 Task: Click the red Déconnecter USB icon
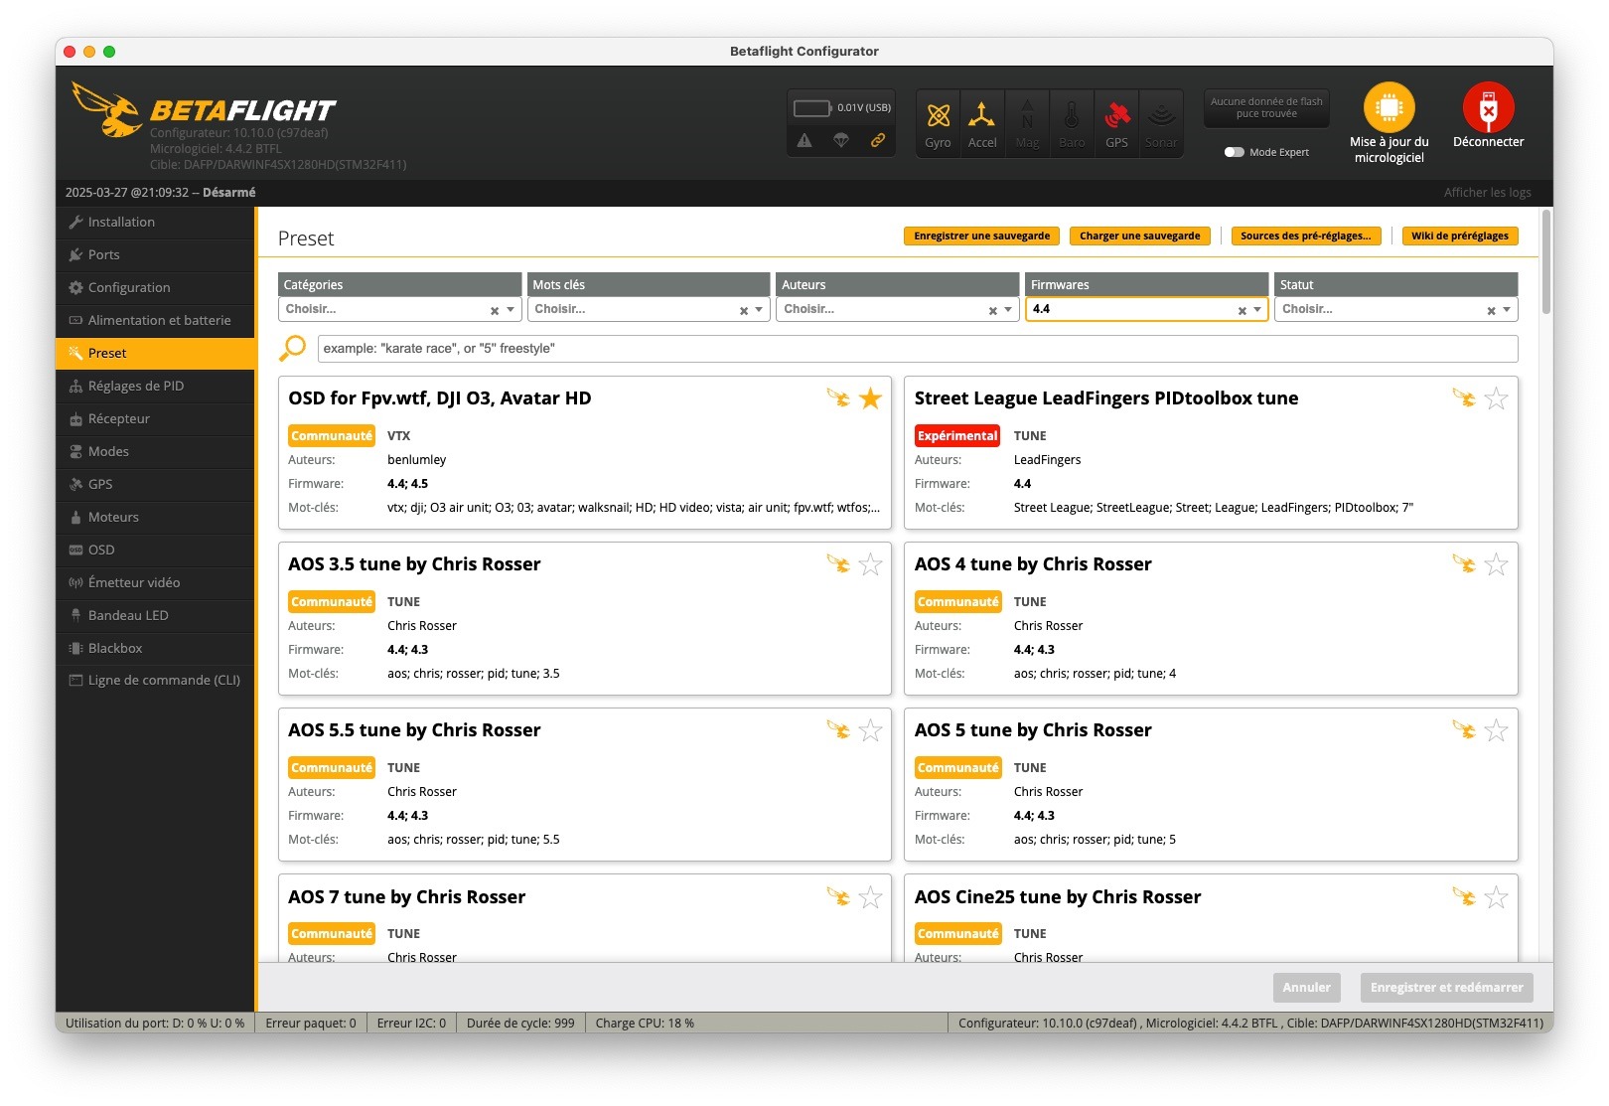1488,107
